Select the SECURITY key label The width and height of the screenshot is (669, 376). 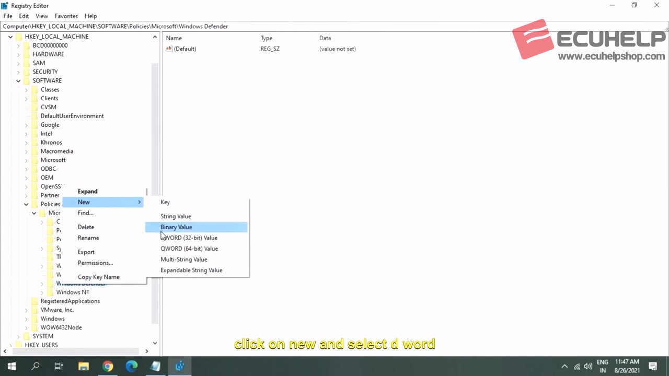tap(45, 72)
